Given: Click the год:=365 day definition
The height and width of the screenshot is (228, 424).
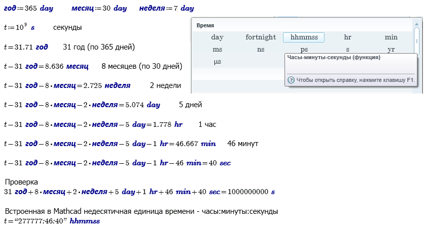Looking at the screenshot, I should (x=28, y=8).
